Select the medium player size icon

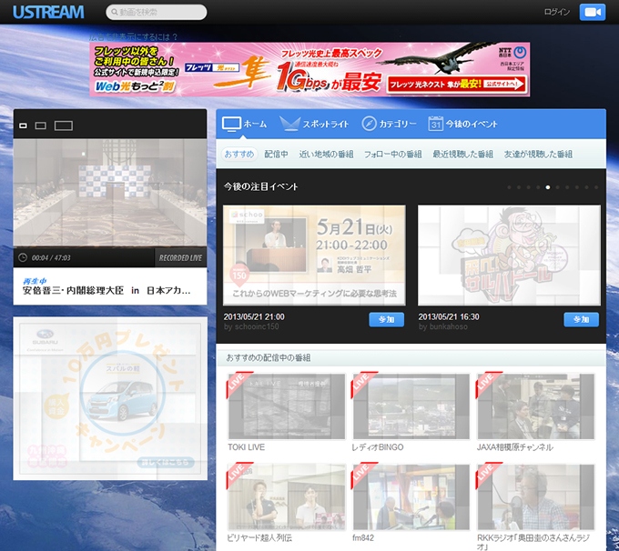(41, 125)
